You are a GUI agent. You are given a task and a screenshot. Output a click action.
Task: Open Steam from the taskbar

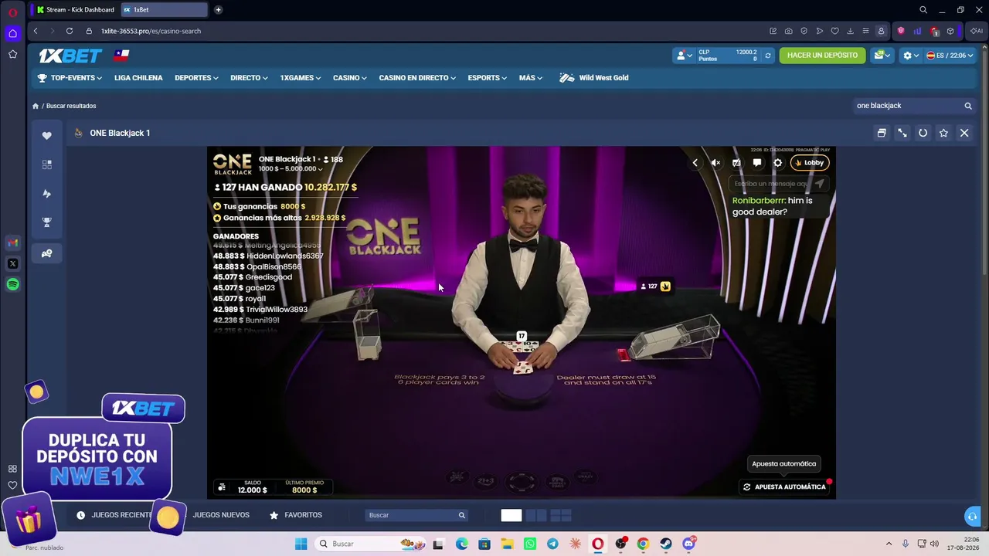pyautogui.click(x=665, y=544)
